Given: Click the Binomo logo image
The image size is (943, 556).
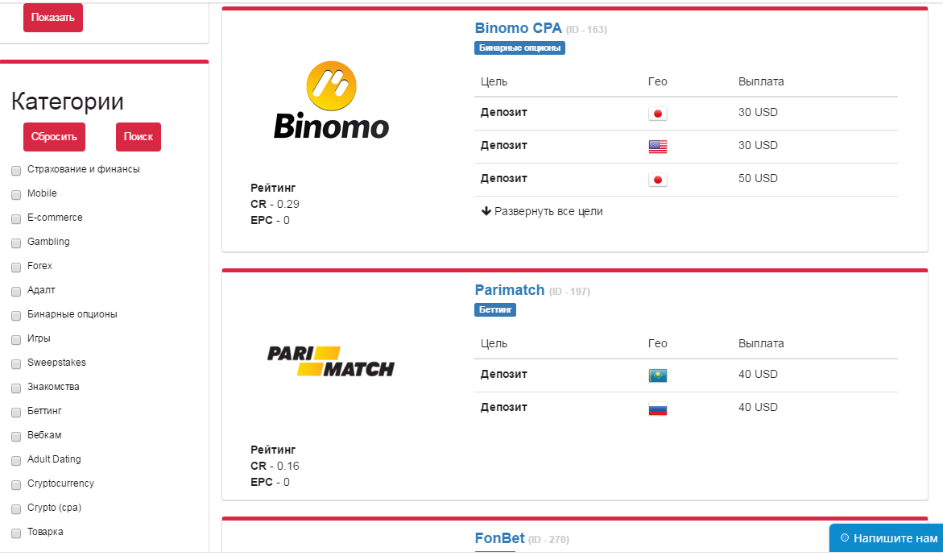Looking at the screenshot, I should coord(331,101).
